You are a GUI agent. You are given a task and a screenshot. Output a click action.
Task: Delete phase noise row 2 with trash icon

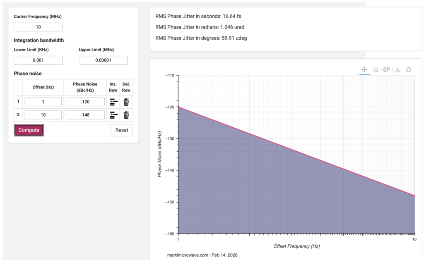tap(126, 115)
